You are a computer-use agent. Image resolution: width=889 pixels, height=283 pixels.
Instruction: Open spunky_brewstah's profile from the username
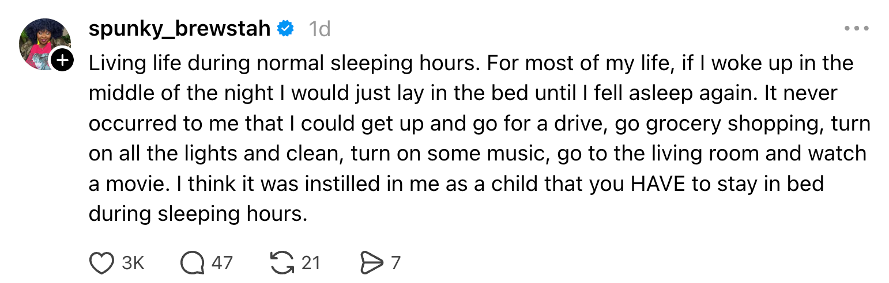point(179,28)
